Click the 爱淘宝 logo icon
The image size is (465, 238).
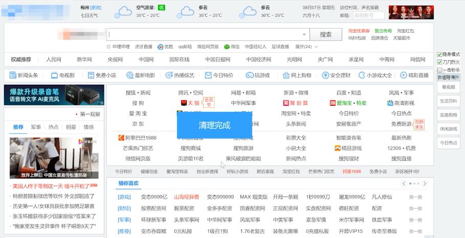click(333, 103)
